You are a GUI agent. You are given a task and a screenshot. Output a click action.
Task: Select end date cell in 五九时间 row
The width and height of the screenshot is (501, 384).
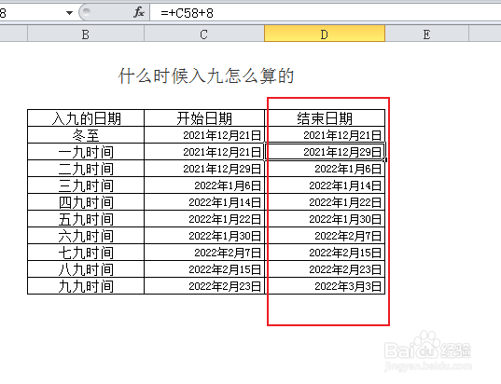[325, 219]
